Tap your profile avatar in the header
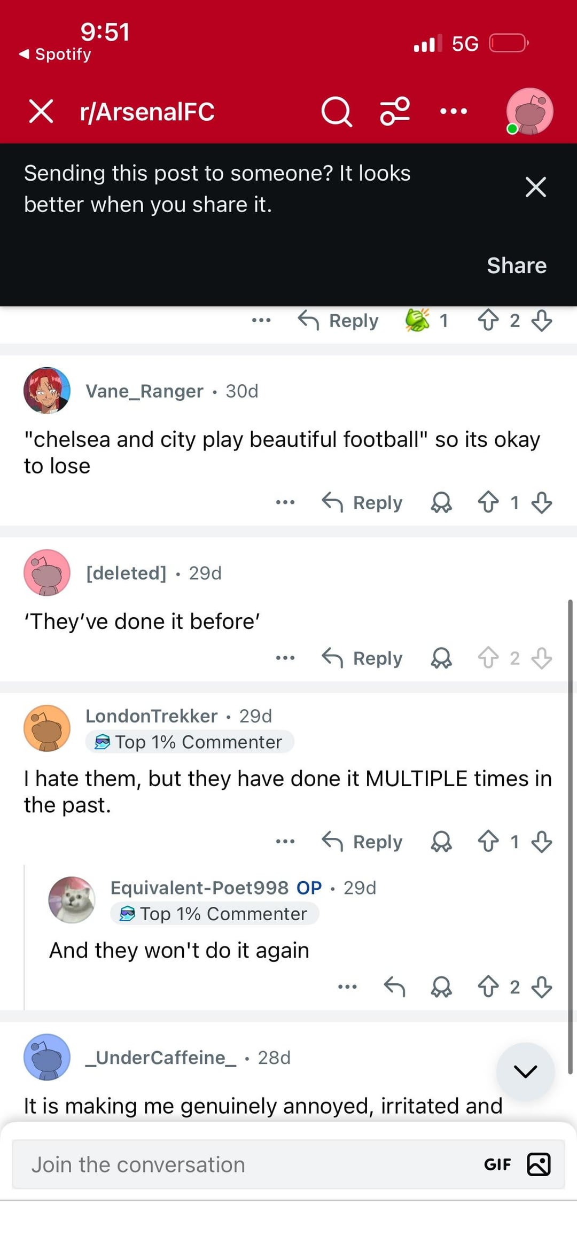Screen dimensions: 577x1251 (x=529, y=112)
